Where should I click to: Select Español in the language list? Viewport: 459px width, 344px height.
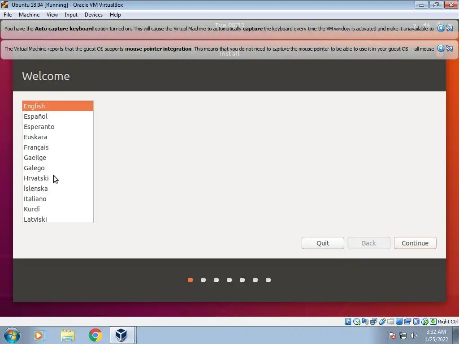tap(58, 116)
